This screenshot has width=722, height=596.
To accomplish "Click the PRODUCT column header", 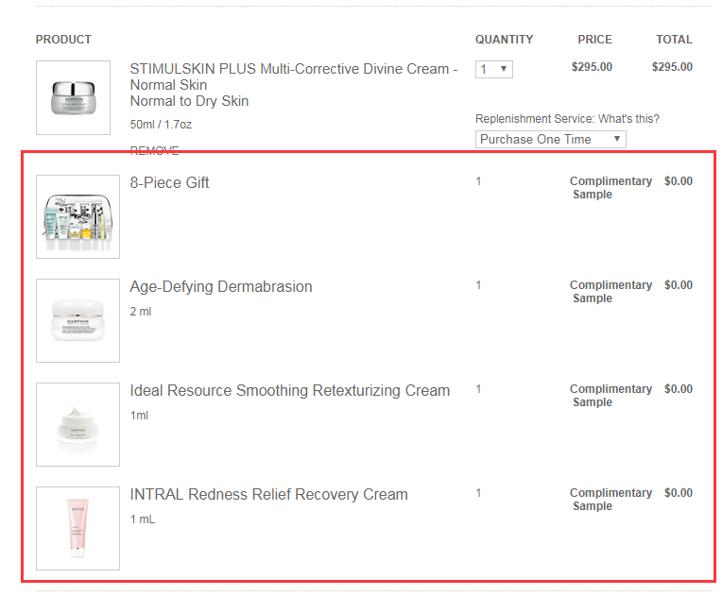I will pyautogui.click(x=63, y=40).
